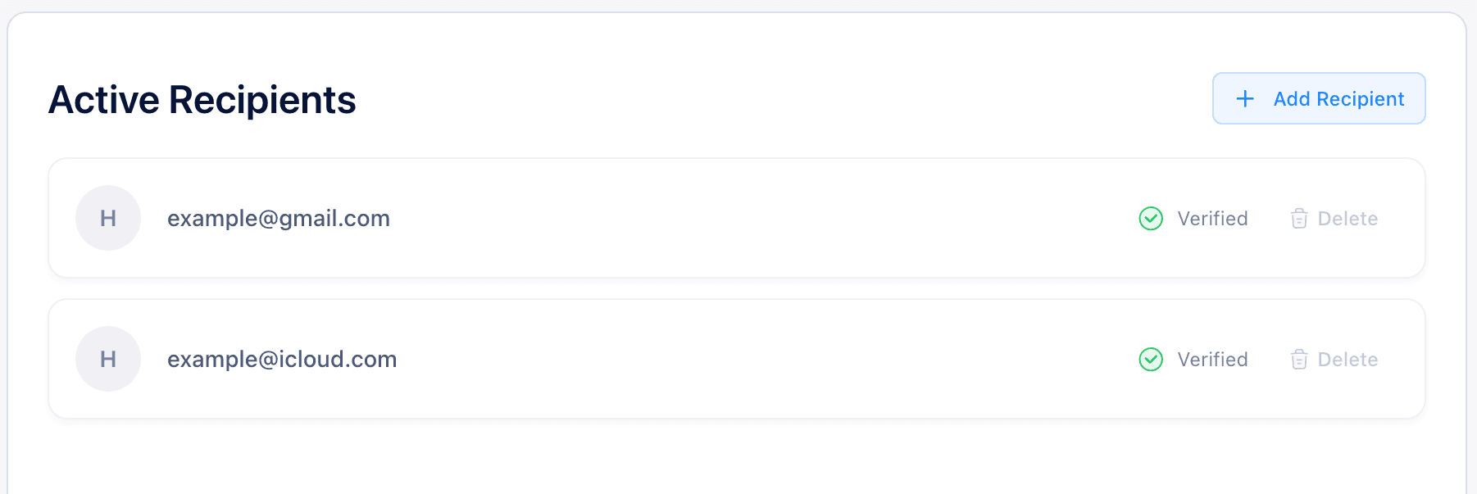This screenshot has height=494, width=1477.
Task: Click the trash icon for example@icloud.com
Action: (1299, 360)
